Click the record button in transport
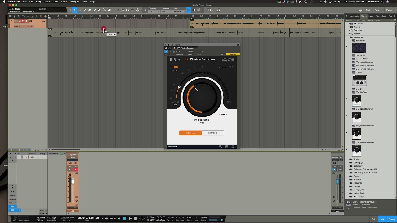397x223 pixels. 136,218
